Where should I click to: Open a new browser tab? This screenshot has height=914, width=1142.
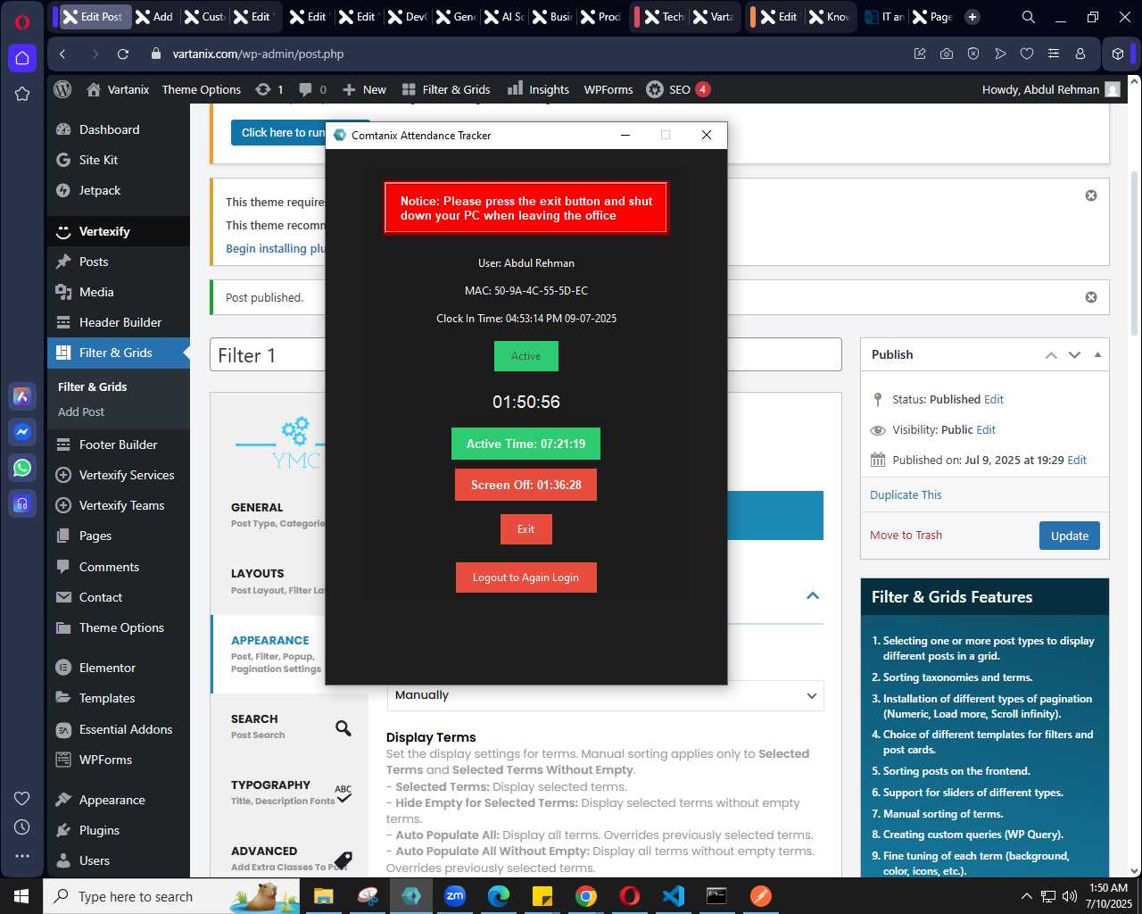pos(972,17)
